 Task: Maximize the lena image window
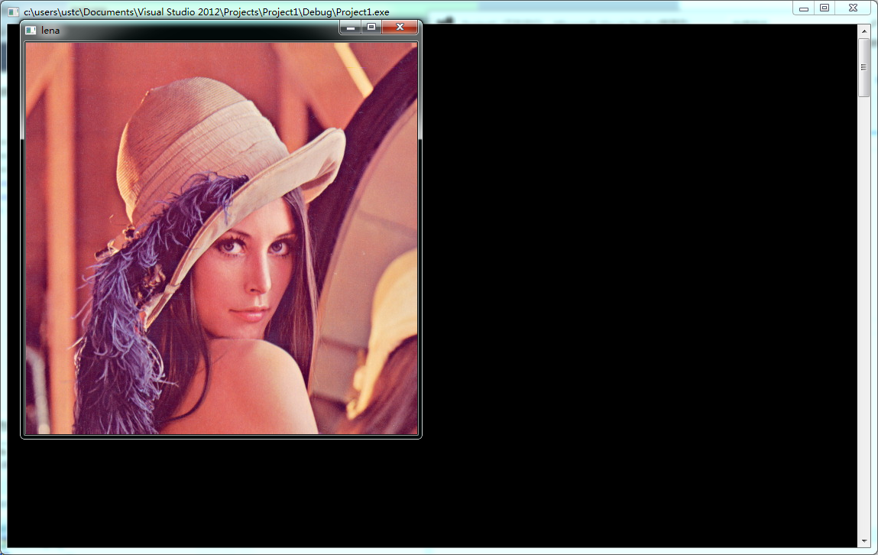[x=371, y=28]
